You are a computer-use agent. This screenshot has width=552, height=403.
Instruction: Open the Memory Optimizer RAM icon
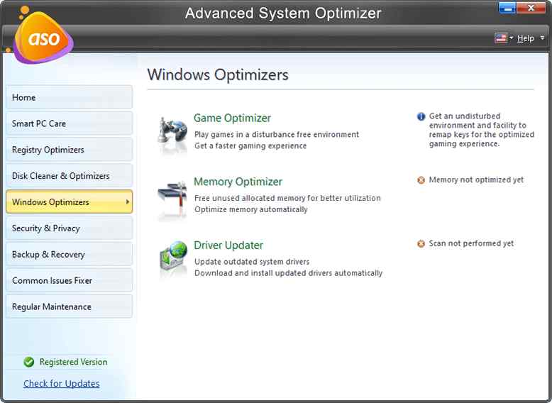tap(172, 194)
